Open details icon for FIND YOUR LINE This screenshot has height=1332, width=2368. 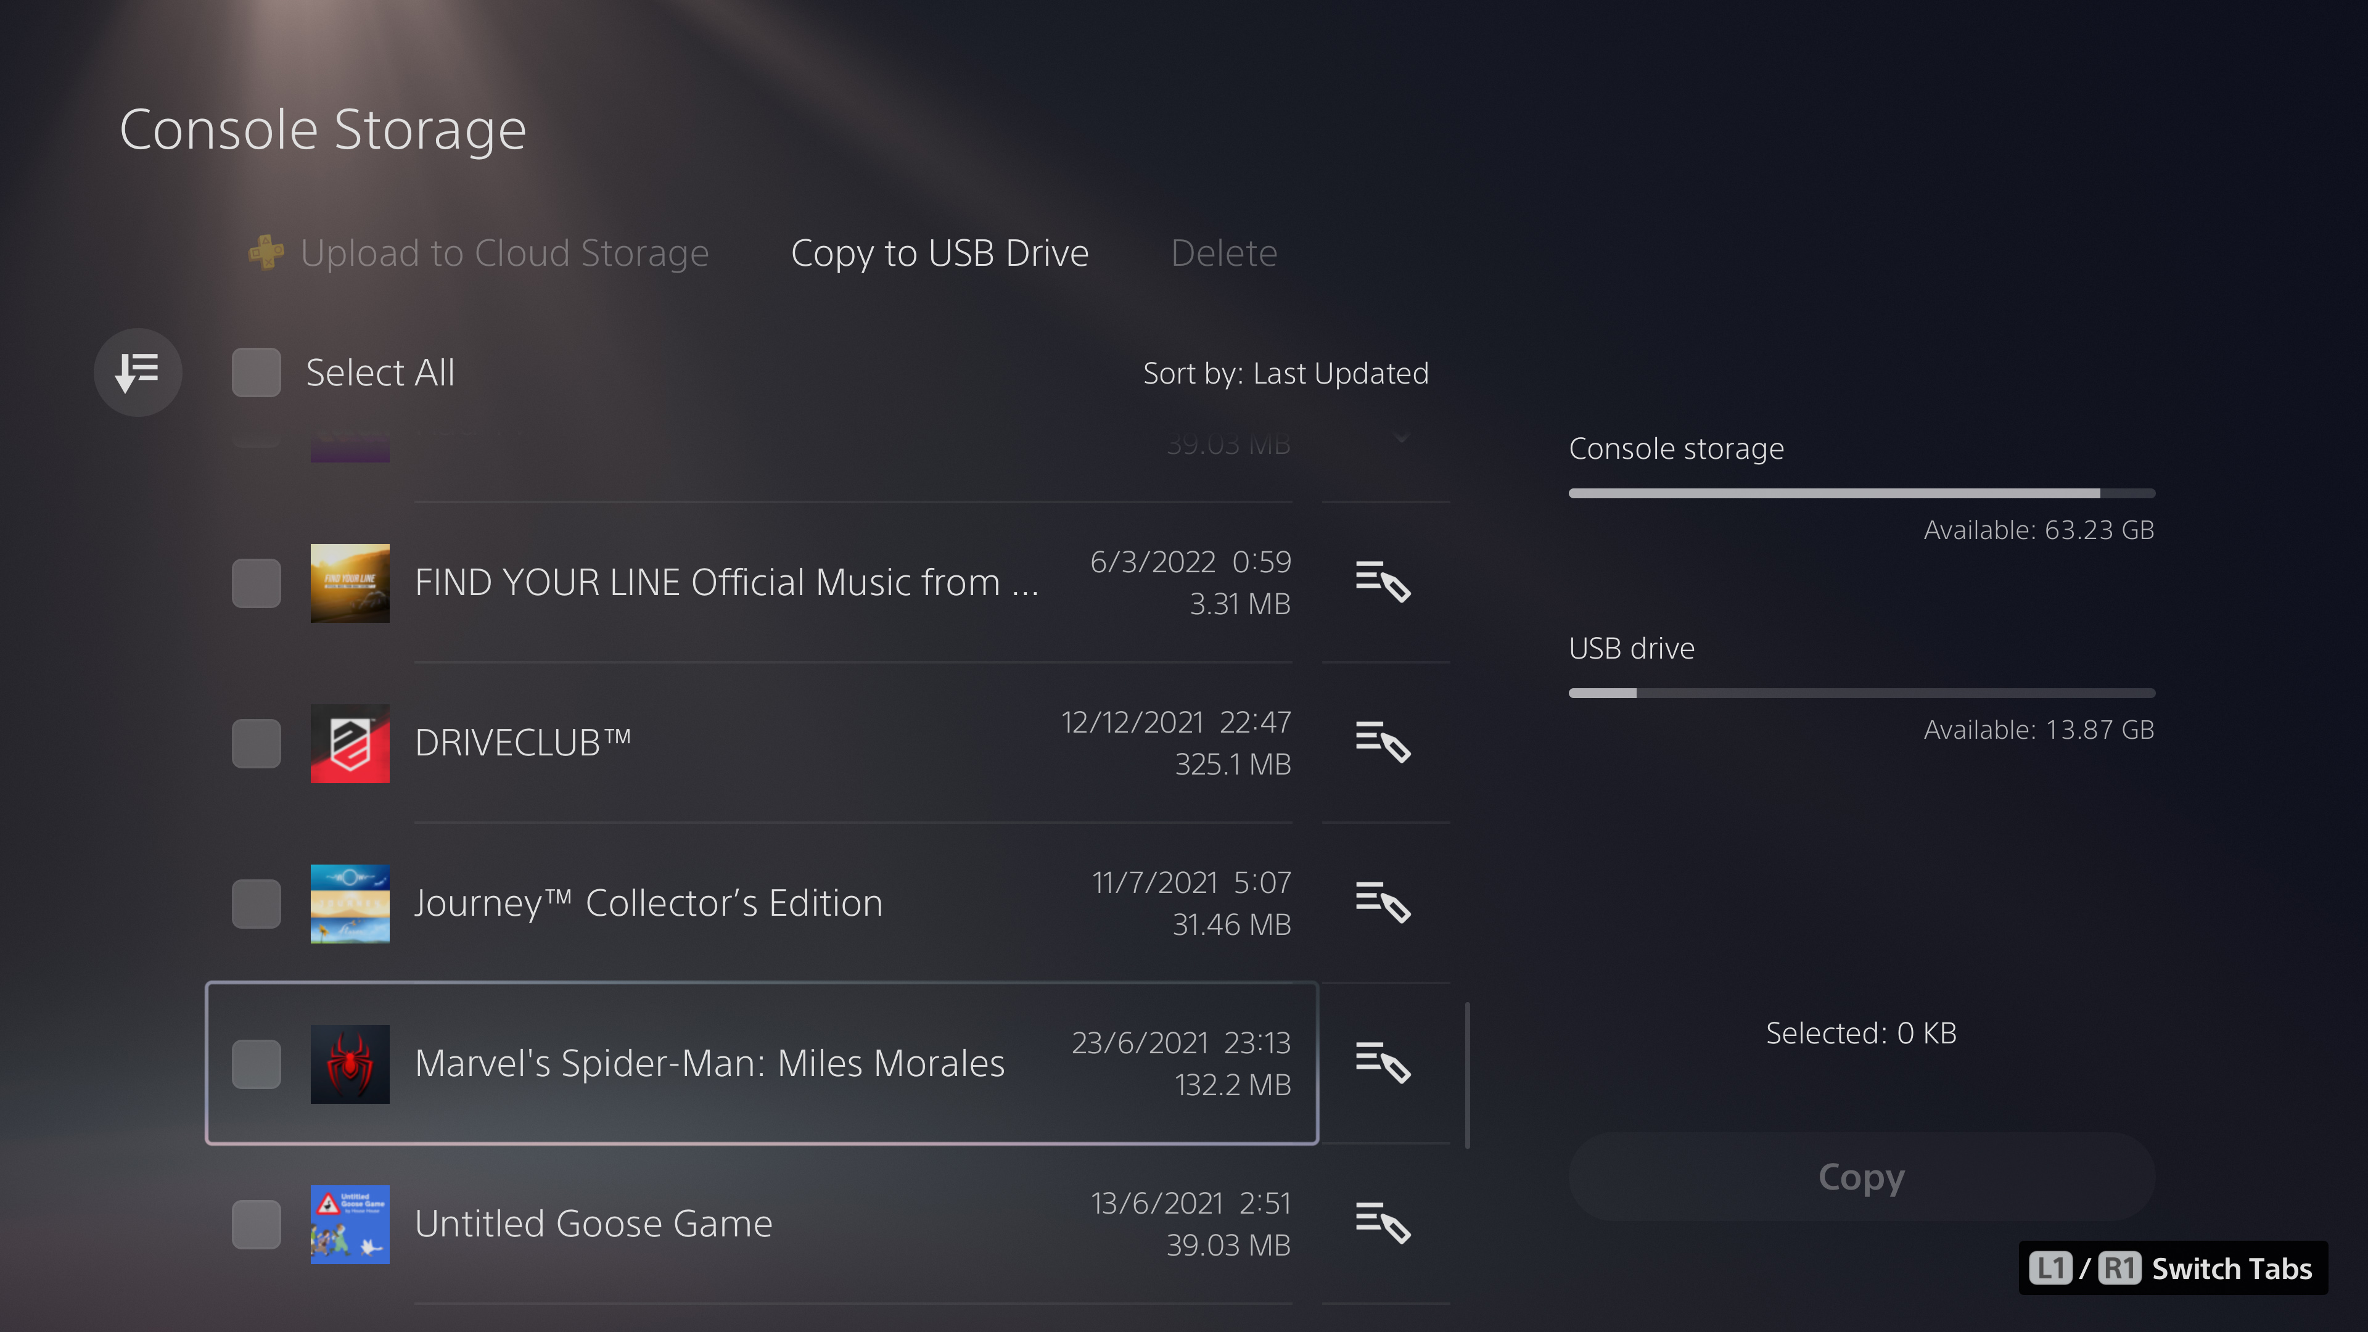pos(1383,582)
